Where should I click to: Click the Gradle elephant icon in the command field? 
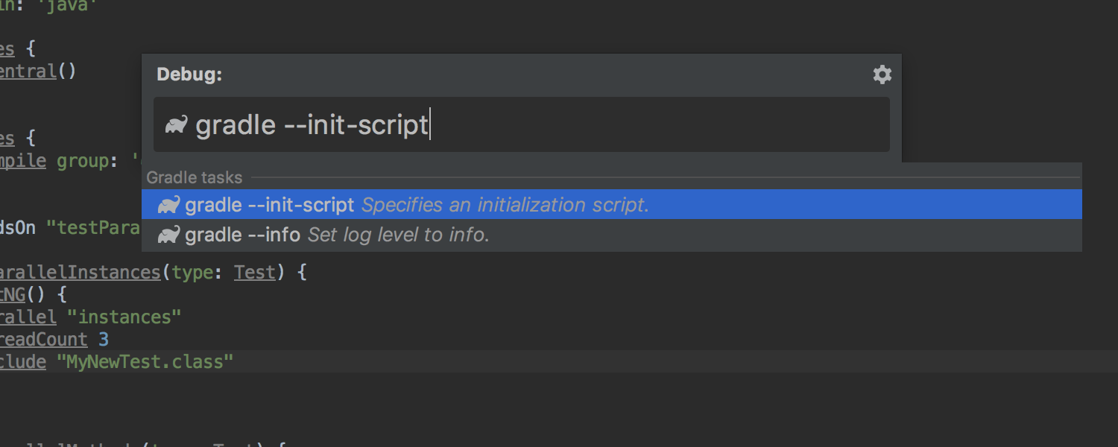[177, 124]
